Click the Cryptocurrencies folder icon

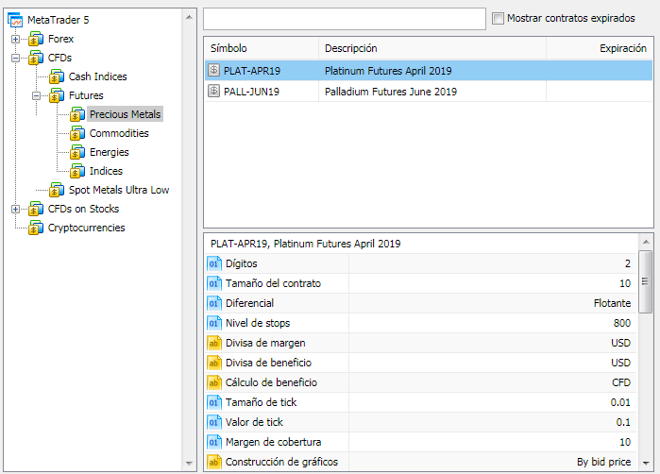(36, 228)
